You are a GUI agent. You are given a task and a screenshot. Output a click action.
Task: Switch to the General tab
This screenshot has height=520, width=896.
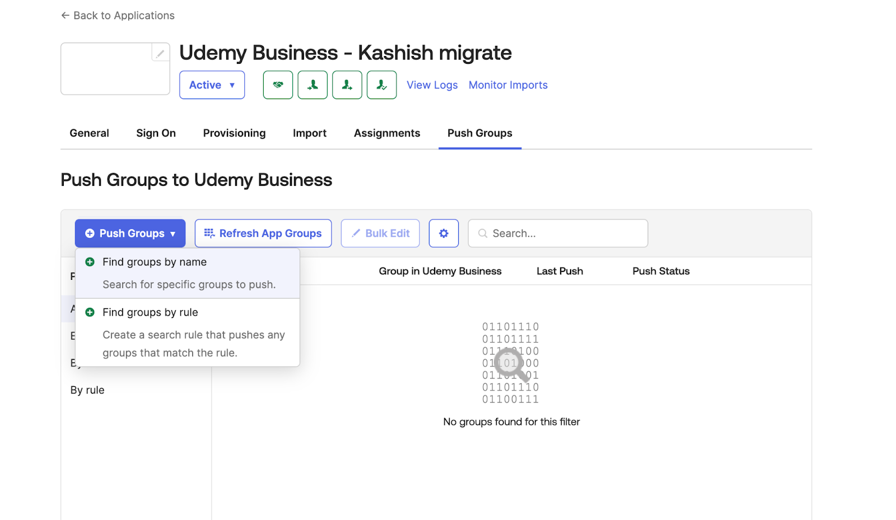tap(89, 133)
